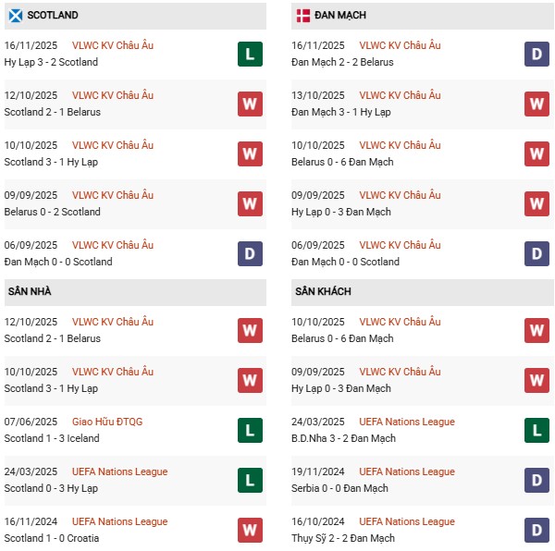This screenshot has width=555, height=551.
Task: Click the W badge for Scotland 1-0 Croatia
Action: 250,530
